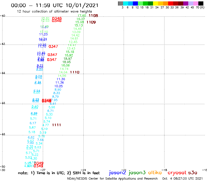Click the cyan 6 ft legend swatch

126,3
